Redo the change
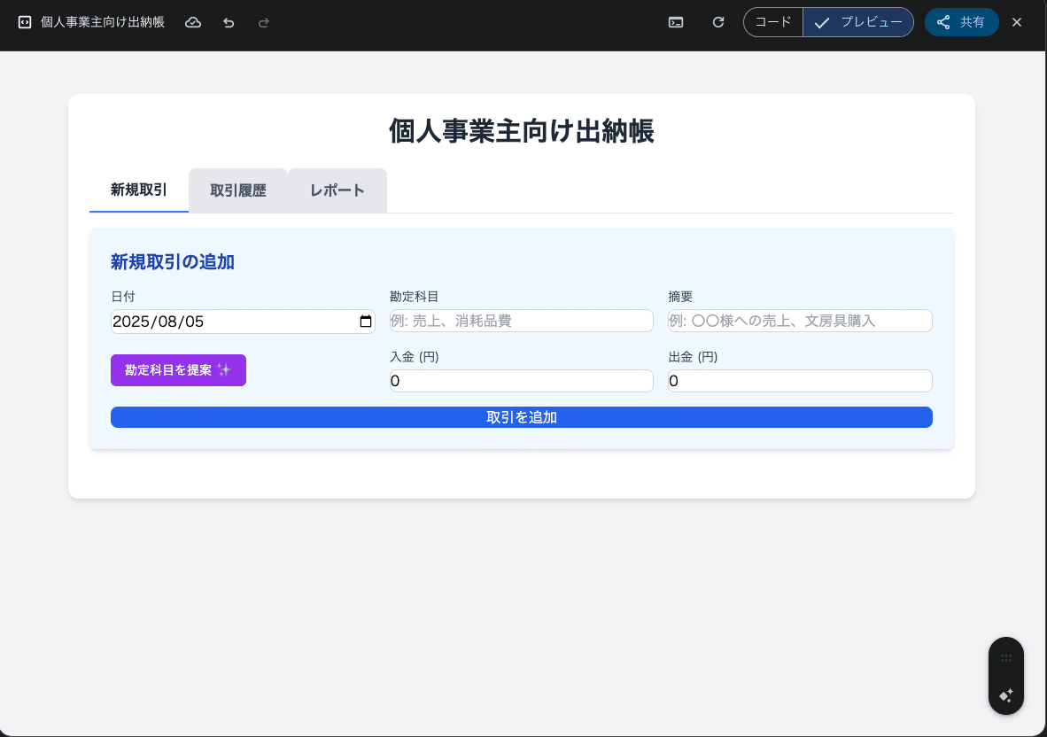This screenshot has height=737, width=1047. point(264,23)
